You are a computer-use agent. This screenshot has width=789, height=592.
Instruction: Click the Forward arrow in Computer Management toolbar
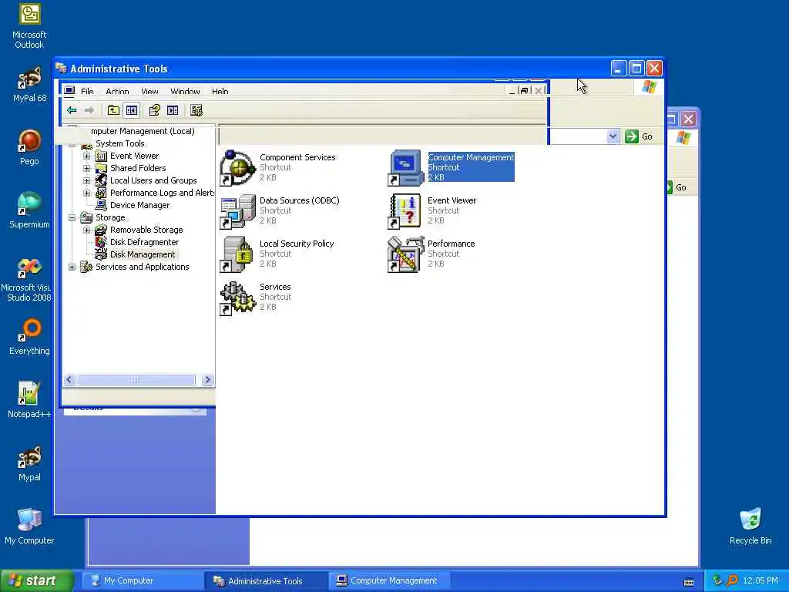tap(89, 110)
